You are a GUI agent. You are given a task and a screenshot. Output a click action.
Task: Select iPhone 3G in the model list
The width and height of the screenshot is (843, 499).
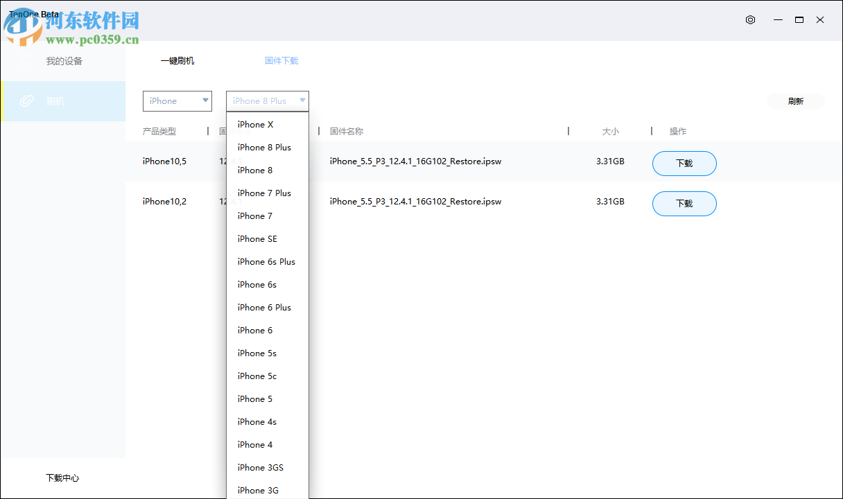(x=268, y=491)
